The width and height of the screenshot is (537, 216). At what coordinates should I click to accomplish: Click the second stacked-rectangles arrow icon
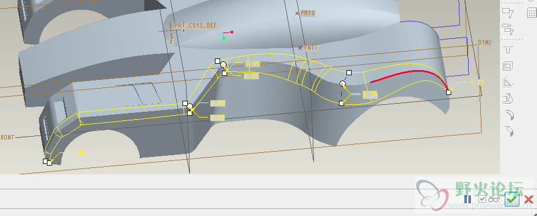coord(508,29)
